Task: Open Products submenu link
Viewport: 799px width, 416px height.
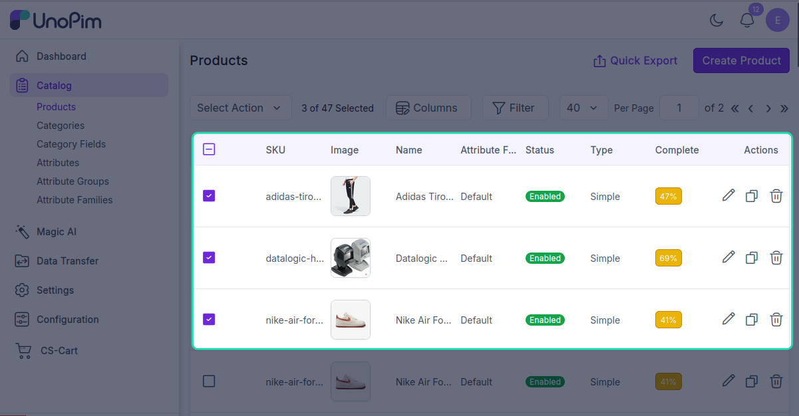Action: 56,107
